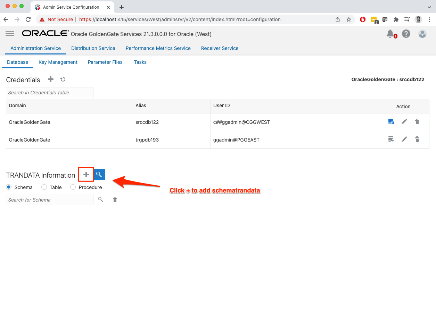Open the notifications bell
This screenshot has width=436, height=315.
pyautogui.click(x=390, y=34)
